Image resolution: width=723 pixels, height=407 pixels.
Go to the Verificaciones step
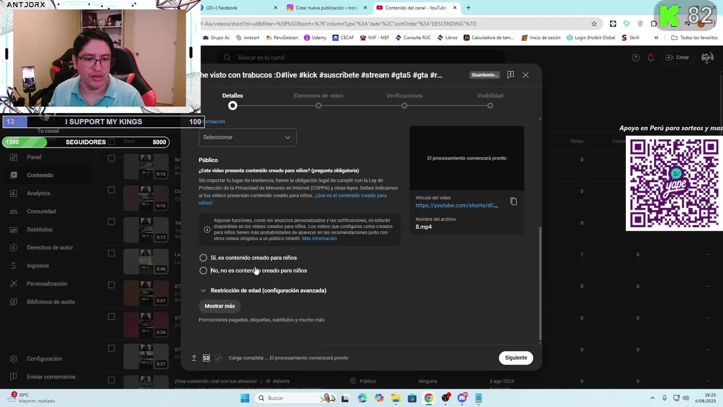click(x=404, y=101)
